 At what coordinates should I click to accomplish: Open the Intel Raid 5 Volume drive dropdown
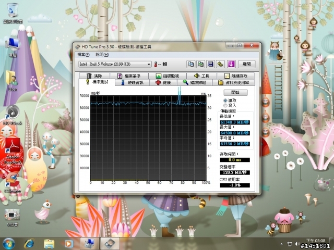(115, 64)
